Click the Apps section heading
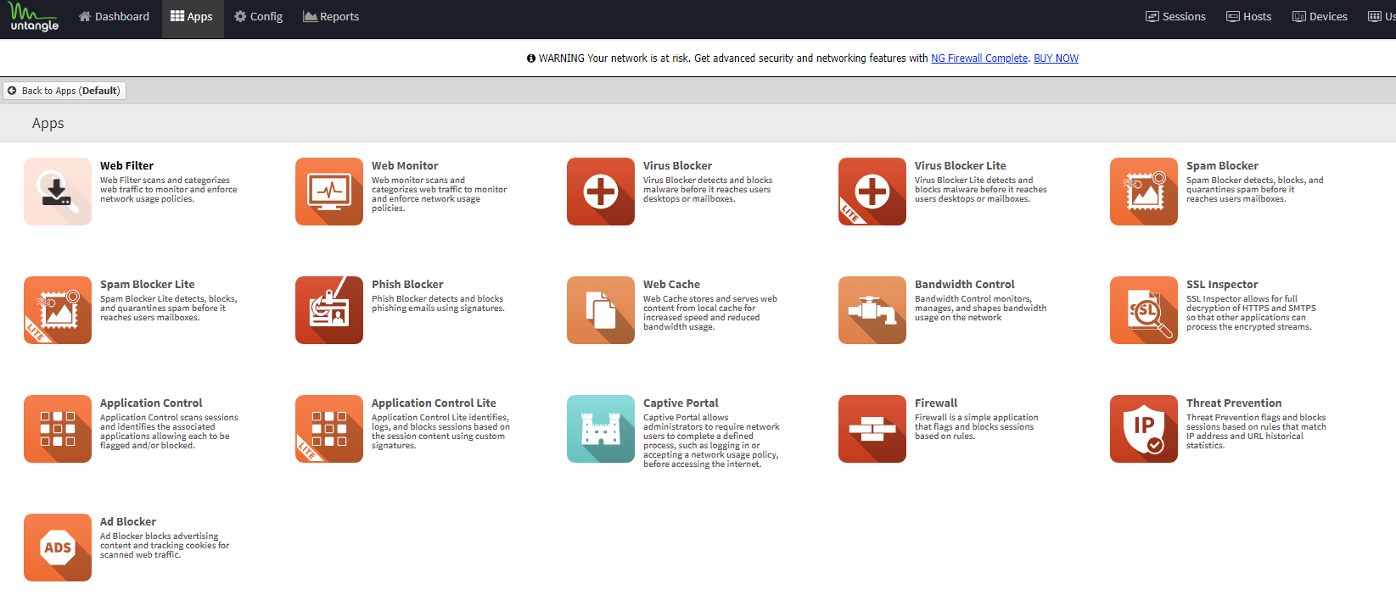The width and height of the screenshot is (1396, 606). [48, 124]
